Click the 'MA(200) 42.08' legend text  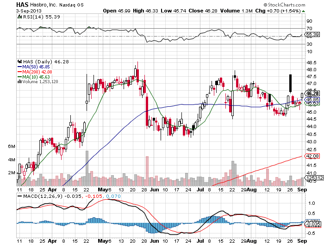tap(37, 72)
